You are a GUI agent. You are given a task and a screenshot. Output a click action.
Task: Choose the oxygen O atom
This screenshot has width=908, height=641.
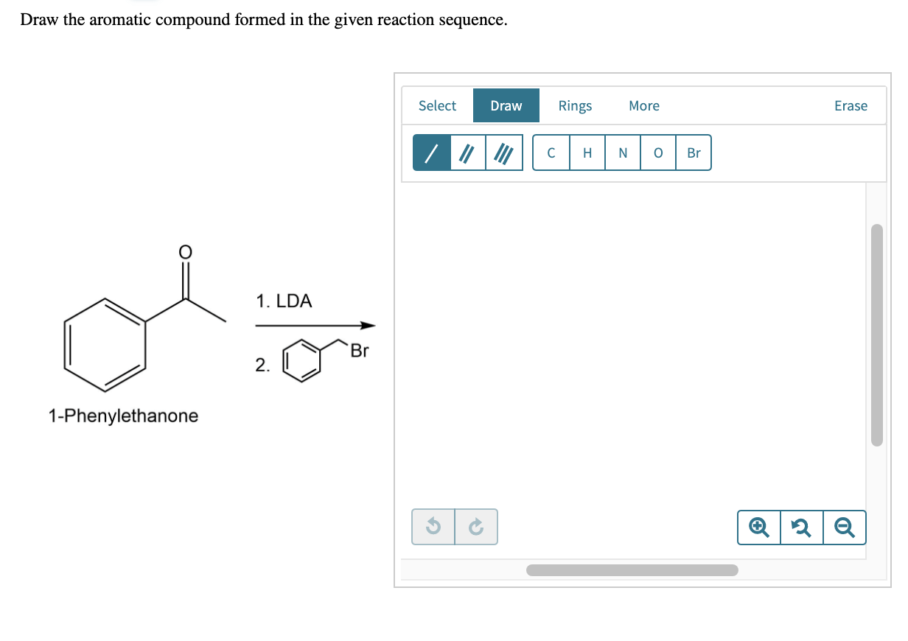point(658,153)
